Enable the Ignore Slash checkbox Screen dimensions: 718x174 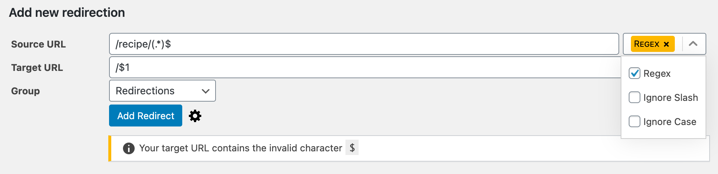pyautogui.click(x=635, y=98)
